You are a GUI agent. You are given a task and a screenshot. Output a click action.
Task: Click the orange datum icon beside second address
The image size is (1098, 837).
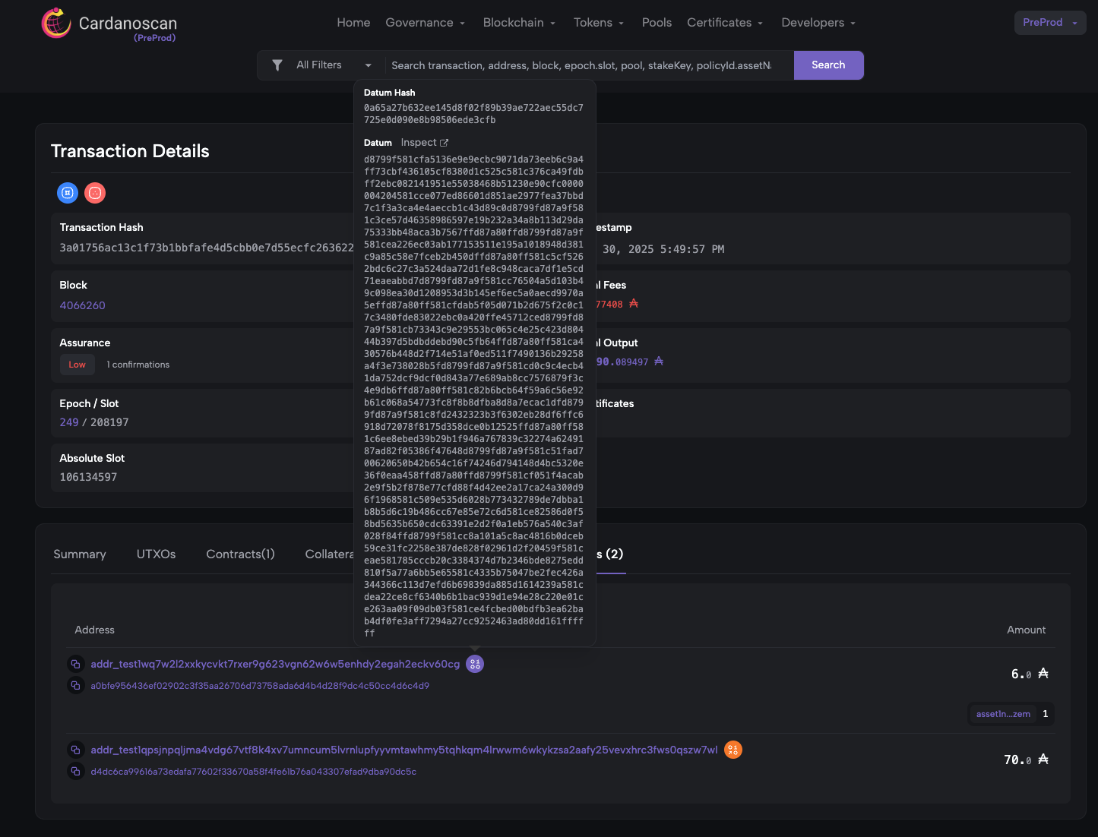pyautogui.click(x=733, y=750)
